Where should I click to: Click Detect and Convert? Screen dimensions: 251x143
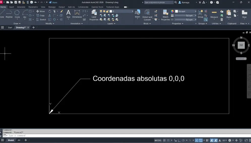pyautogui.click(x=147, y=15)
